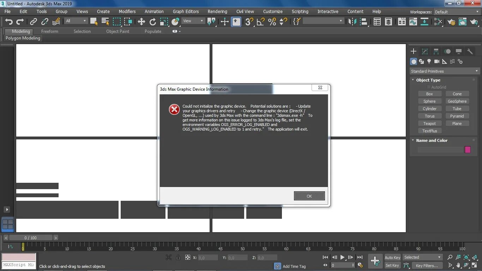Click the Align tool icon
The height and width of the screenshot is (271, 482).
(x=364, y=22)
